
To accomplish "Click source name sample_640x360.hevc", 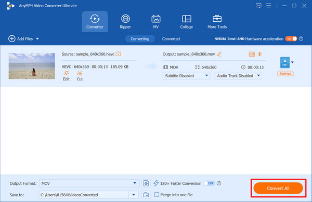I will pyautogui.click(x=95, y=54).
